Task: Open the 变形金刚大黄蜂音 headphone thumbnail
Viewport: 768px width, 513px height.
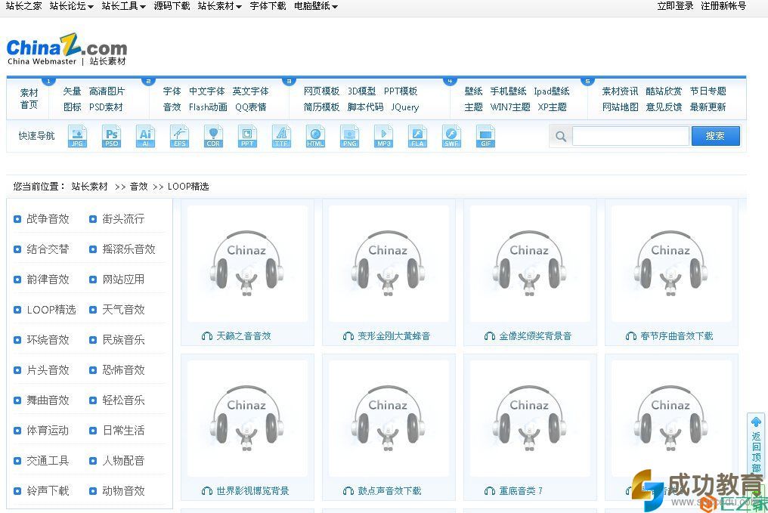Action: pyautogui.click(x=388, y=264)
